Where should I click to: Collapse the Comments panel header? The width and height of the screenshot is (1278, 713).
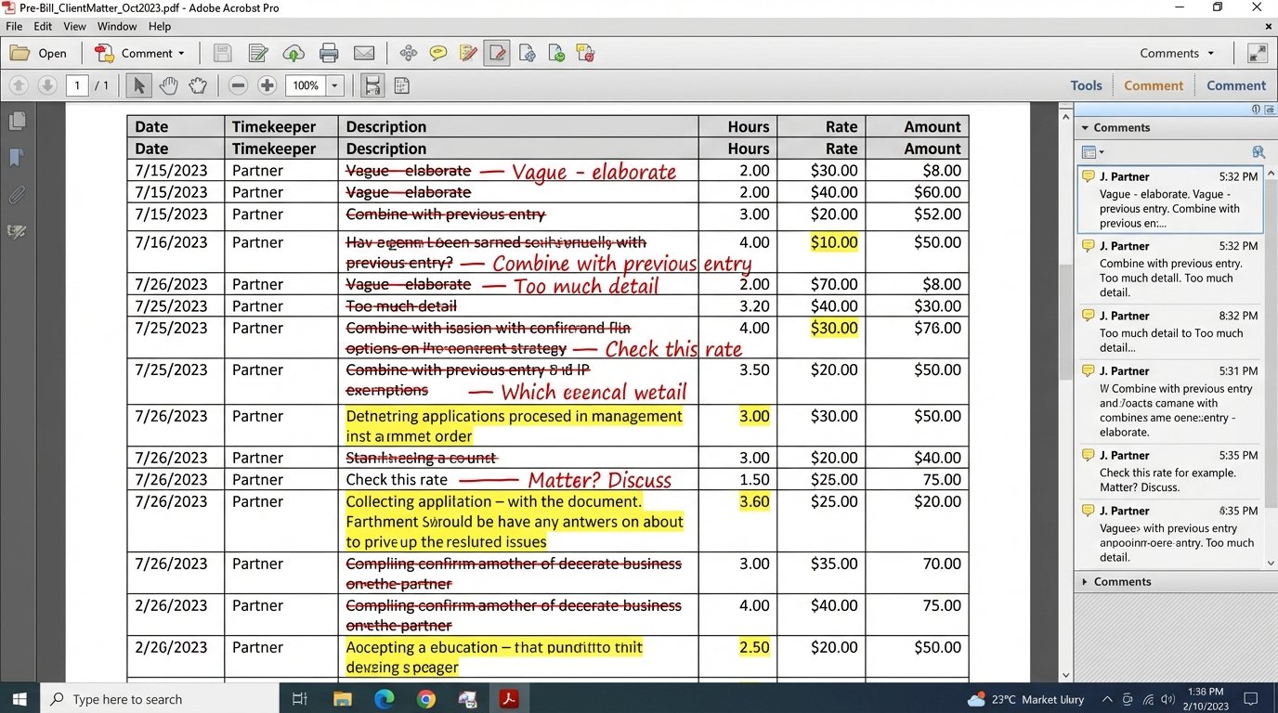pyautogui.click(x=1083, y=127)
